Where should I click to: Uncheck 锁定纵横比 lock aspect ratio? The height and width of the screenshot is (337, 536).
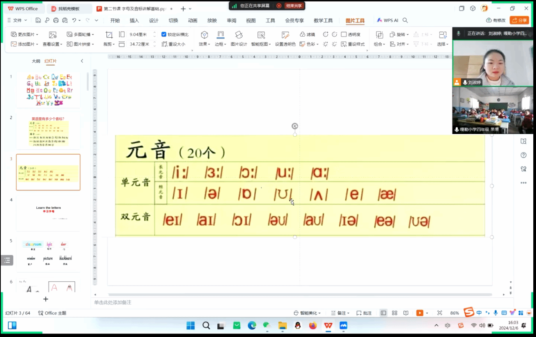[x=164, y=34]
